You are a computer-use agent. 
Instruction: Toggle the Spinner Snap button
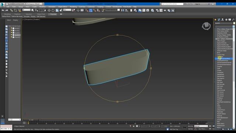tap(98, 10)
